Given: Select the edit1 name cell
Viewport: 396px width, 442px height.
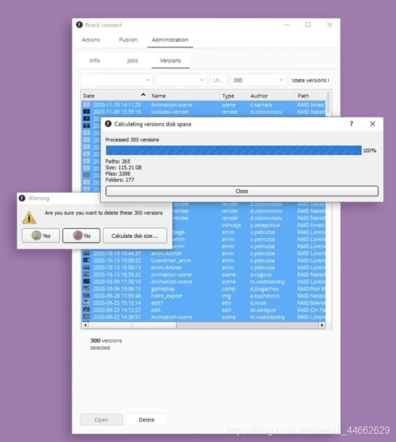Looking at the screenshot, I should tap(157, 302).
